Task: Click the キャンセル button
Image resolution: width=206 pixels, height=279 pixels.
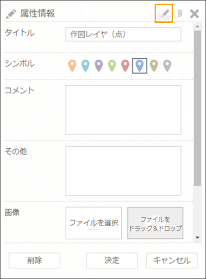Action: pyautogui.click(x=172, y=260)
